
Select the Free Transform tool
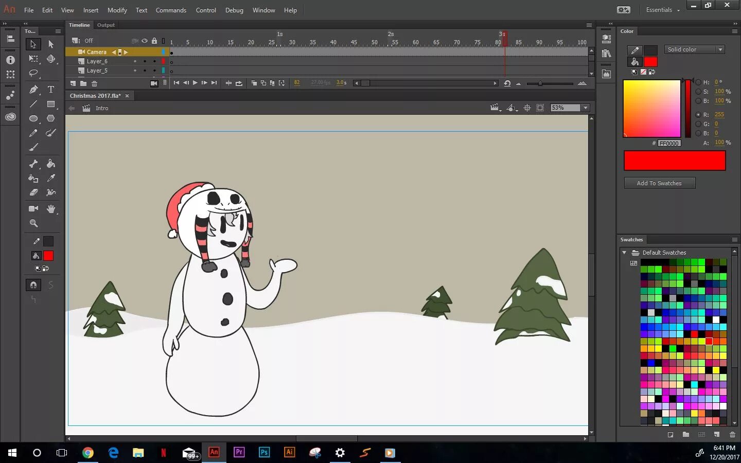pyautogui.click(x=33, y=59)
